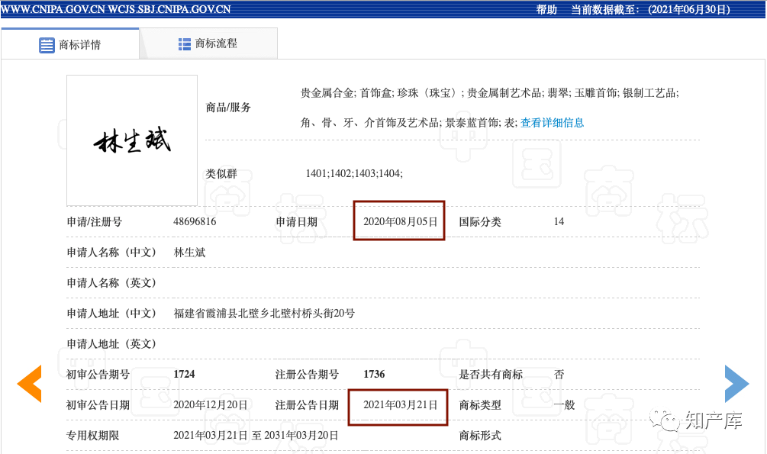Image resolution: width=767 pixels, height=454 pixels.
Task: Open the 查看详细信息 link
Action: (x=552, y=123)
